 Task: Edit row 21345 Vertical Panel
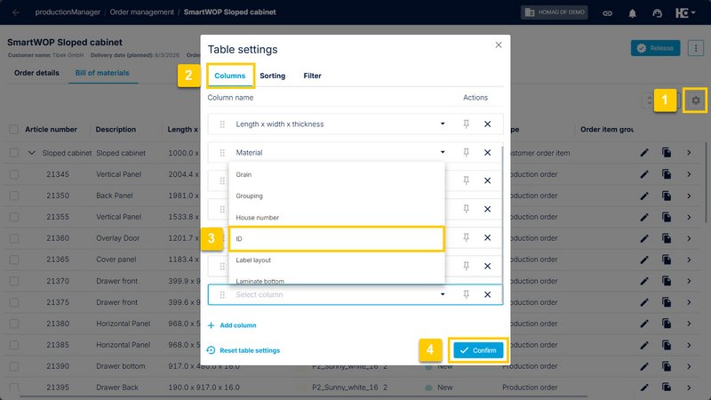[x=644, y=174]
